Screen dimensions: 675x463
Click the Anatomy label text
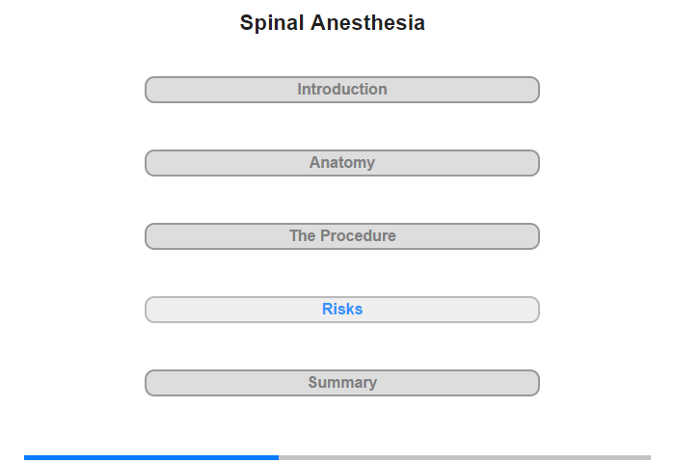342,162
